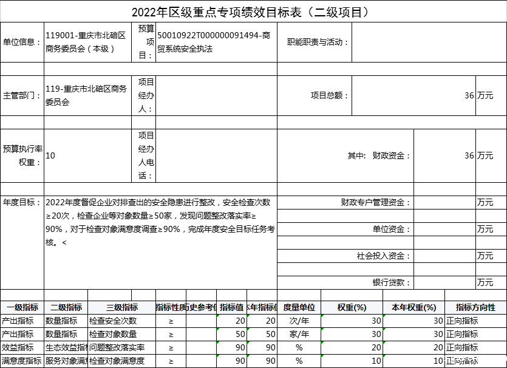Select the 项目总额： label
Screen dimensions: 507x368
330,96
